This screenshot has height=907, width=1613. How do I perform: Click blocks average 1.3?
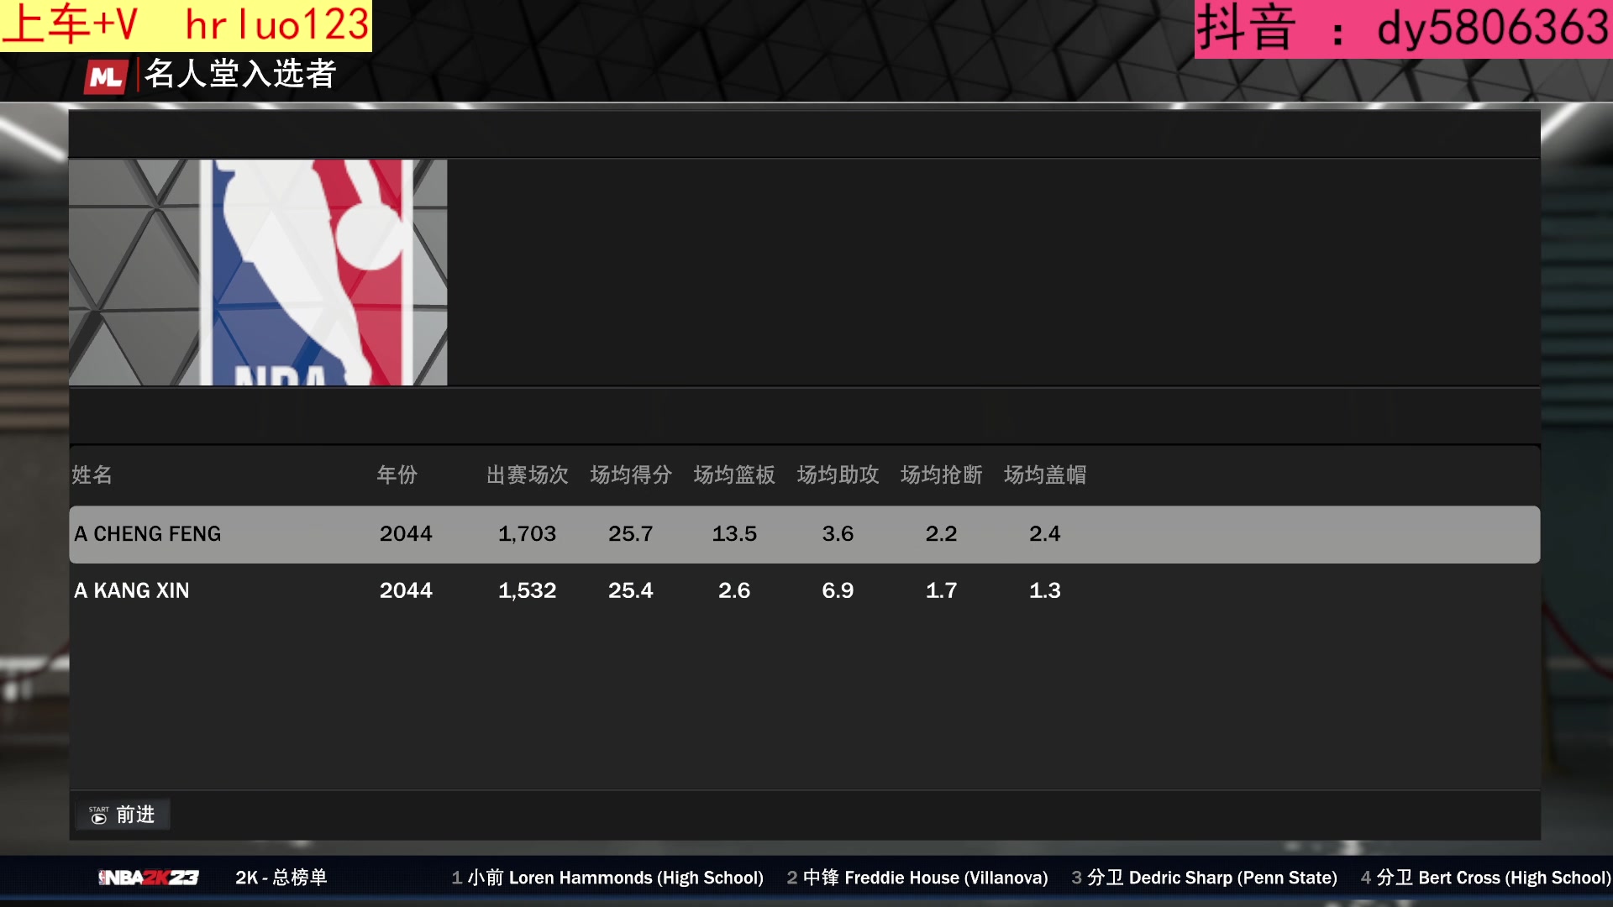click(1045, 590)
